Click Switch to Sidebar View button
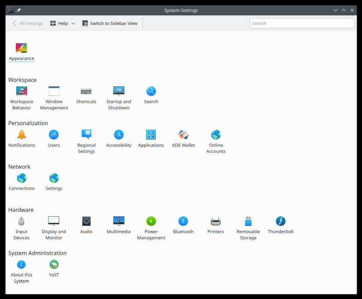Screen dimensions: 362x299 [x=110, y=23]
